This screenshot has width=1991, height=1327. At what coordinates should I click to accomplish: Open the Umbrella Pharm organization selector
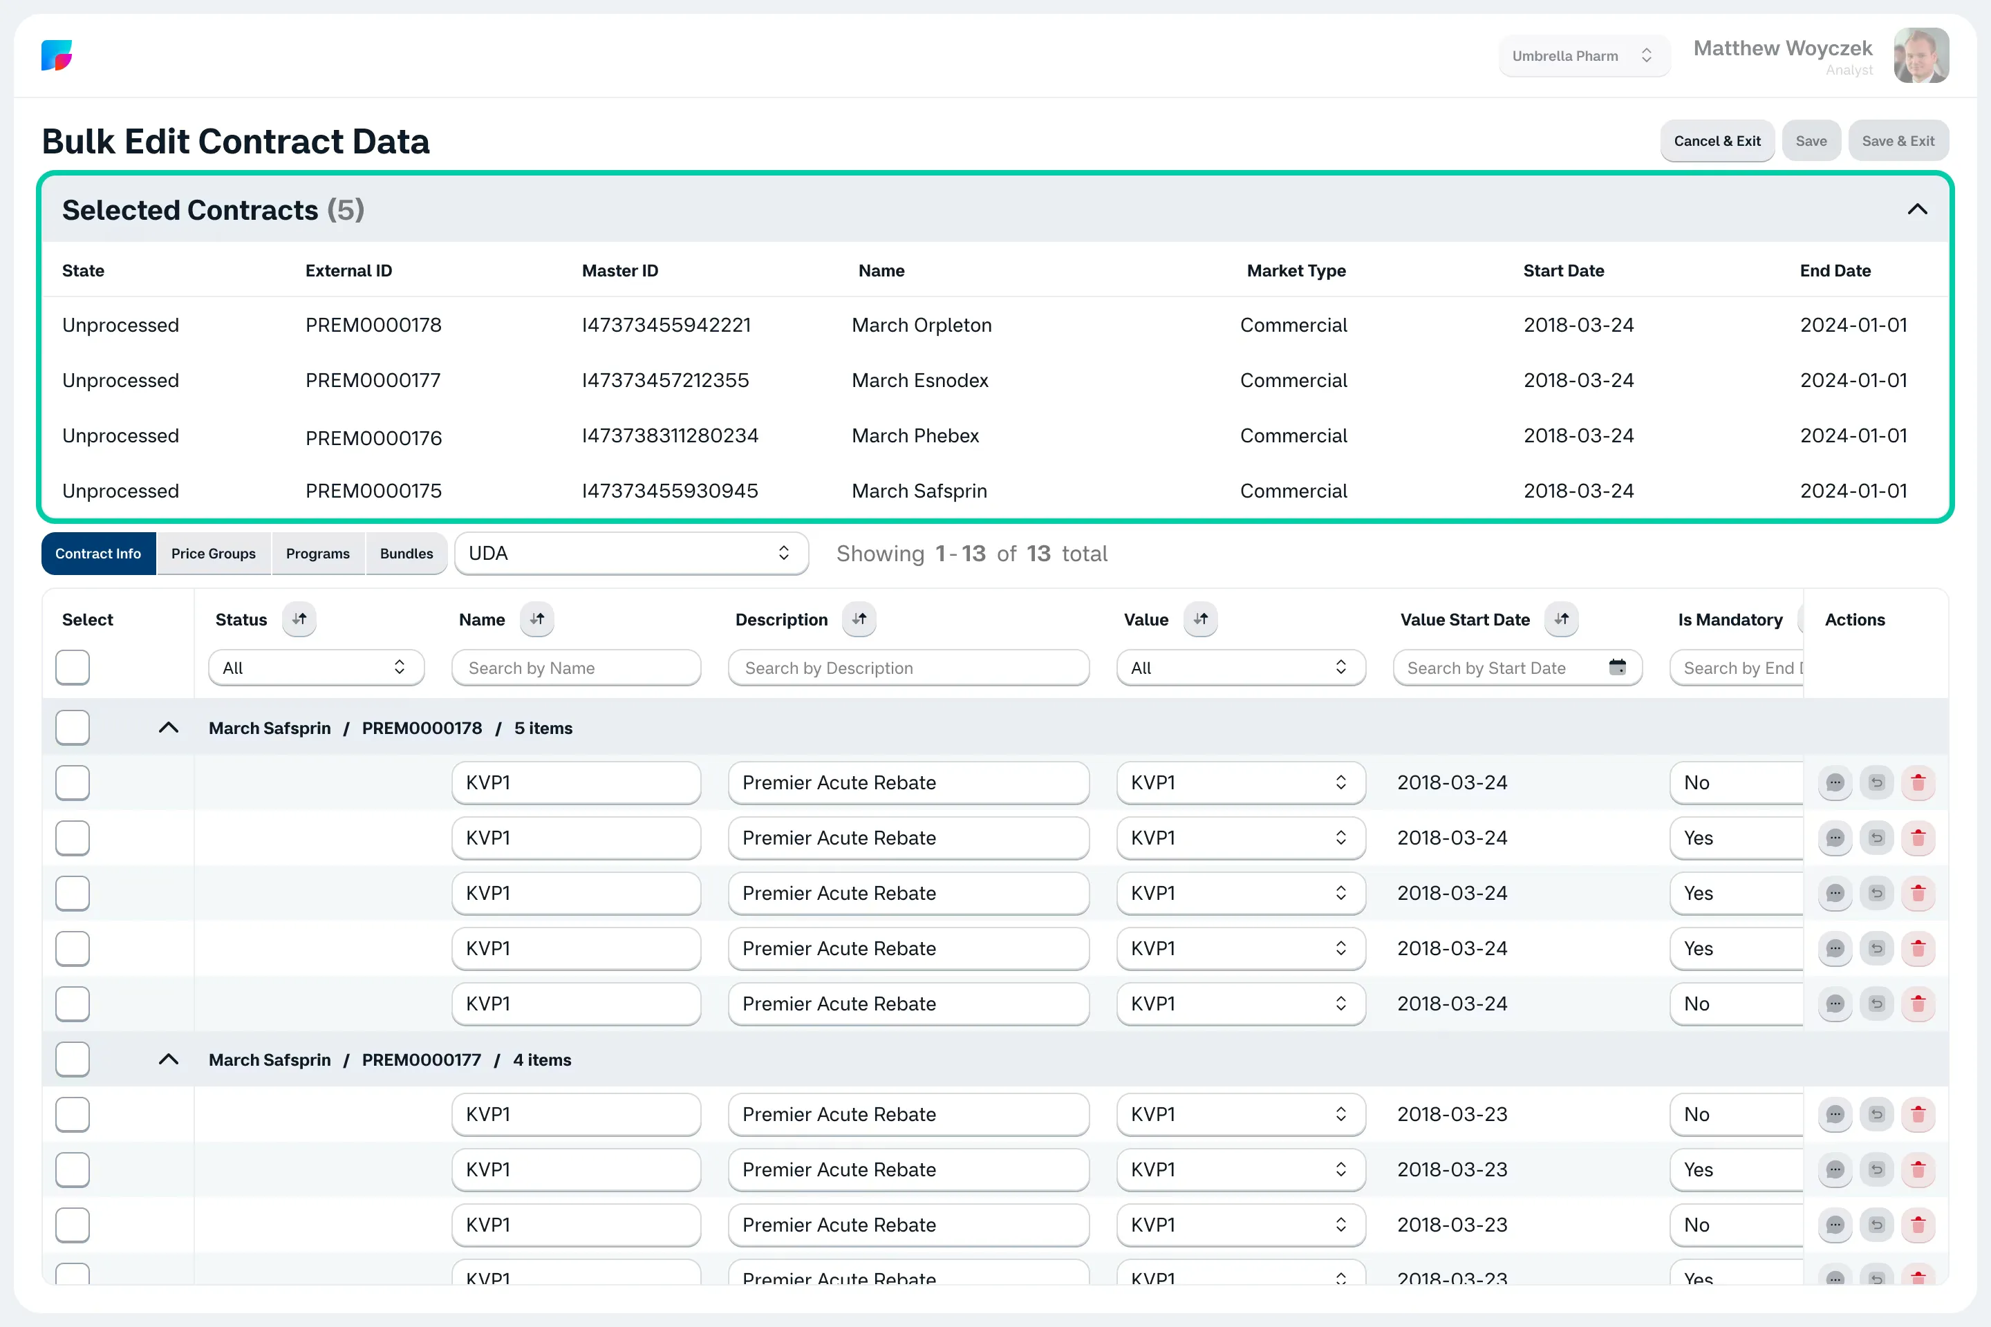pos(1584,56)
